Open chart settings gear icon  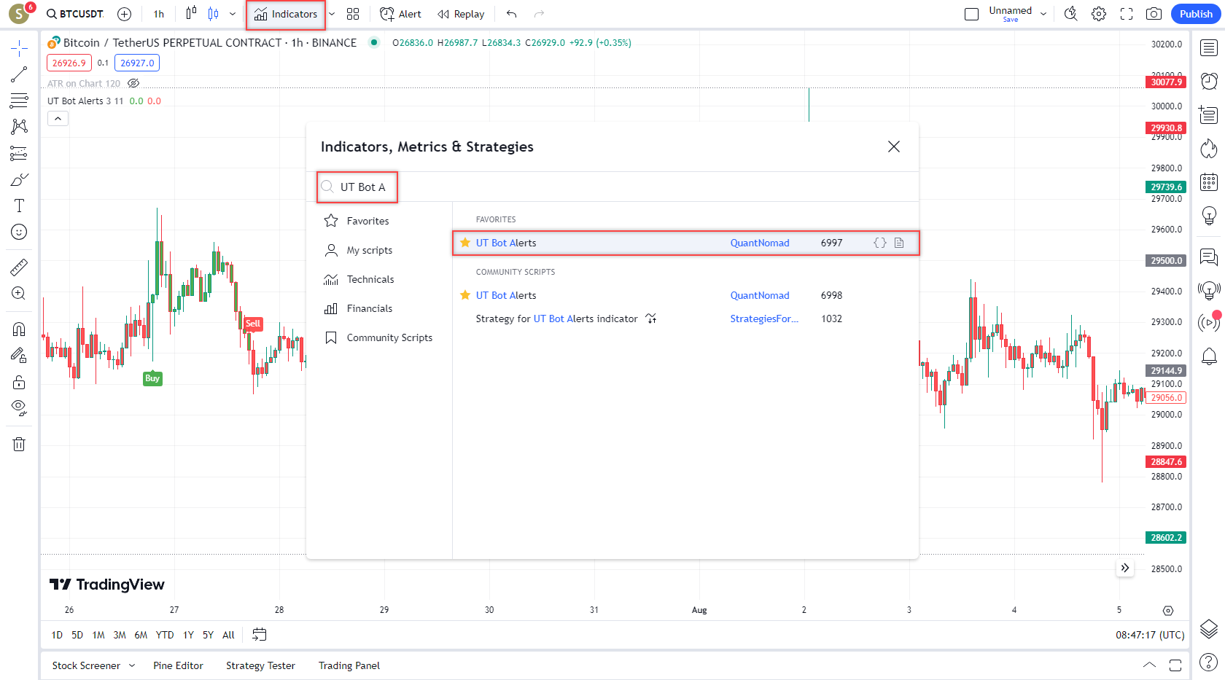coord(1099,14)
